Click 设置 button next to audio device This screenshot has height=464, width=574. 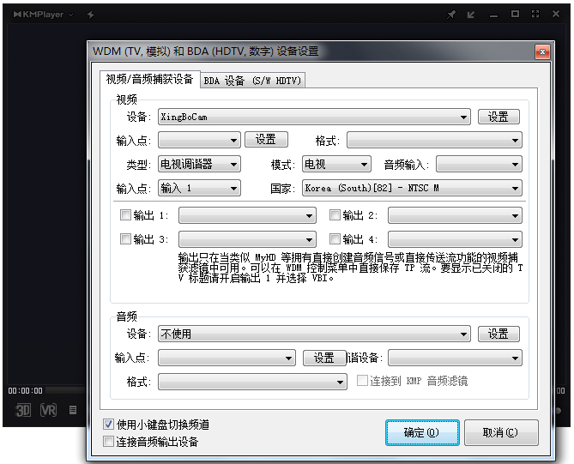pos(498,334)
